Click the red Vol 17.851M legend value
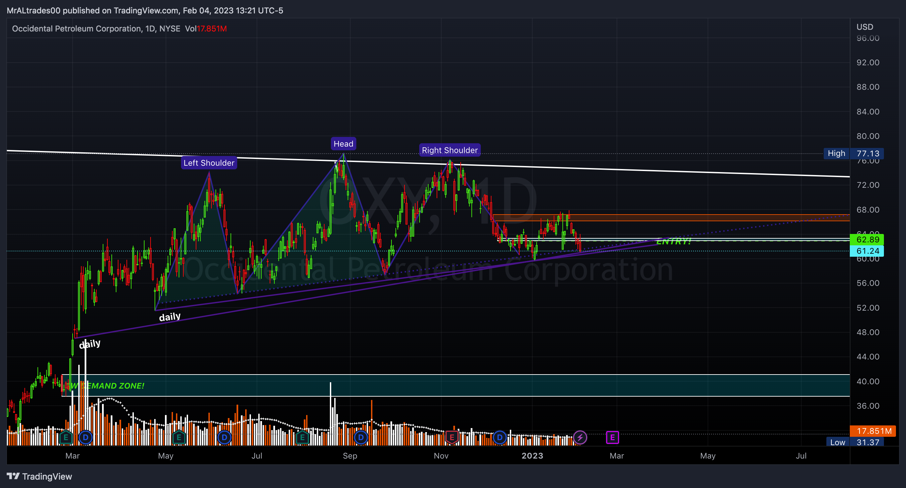 [211, 29]
